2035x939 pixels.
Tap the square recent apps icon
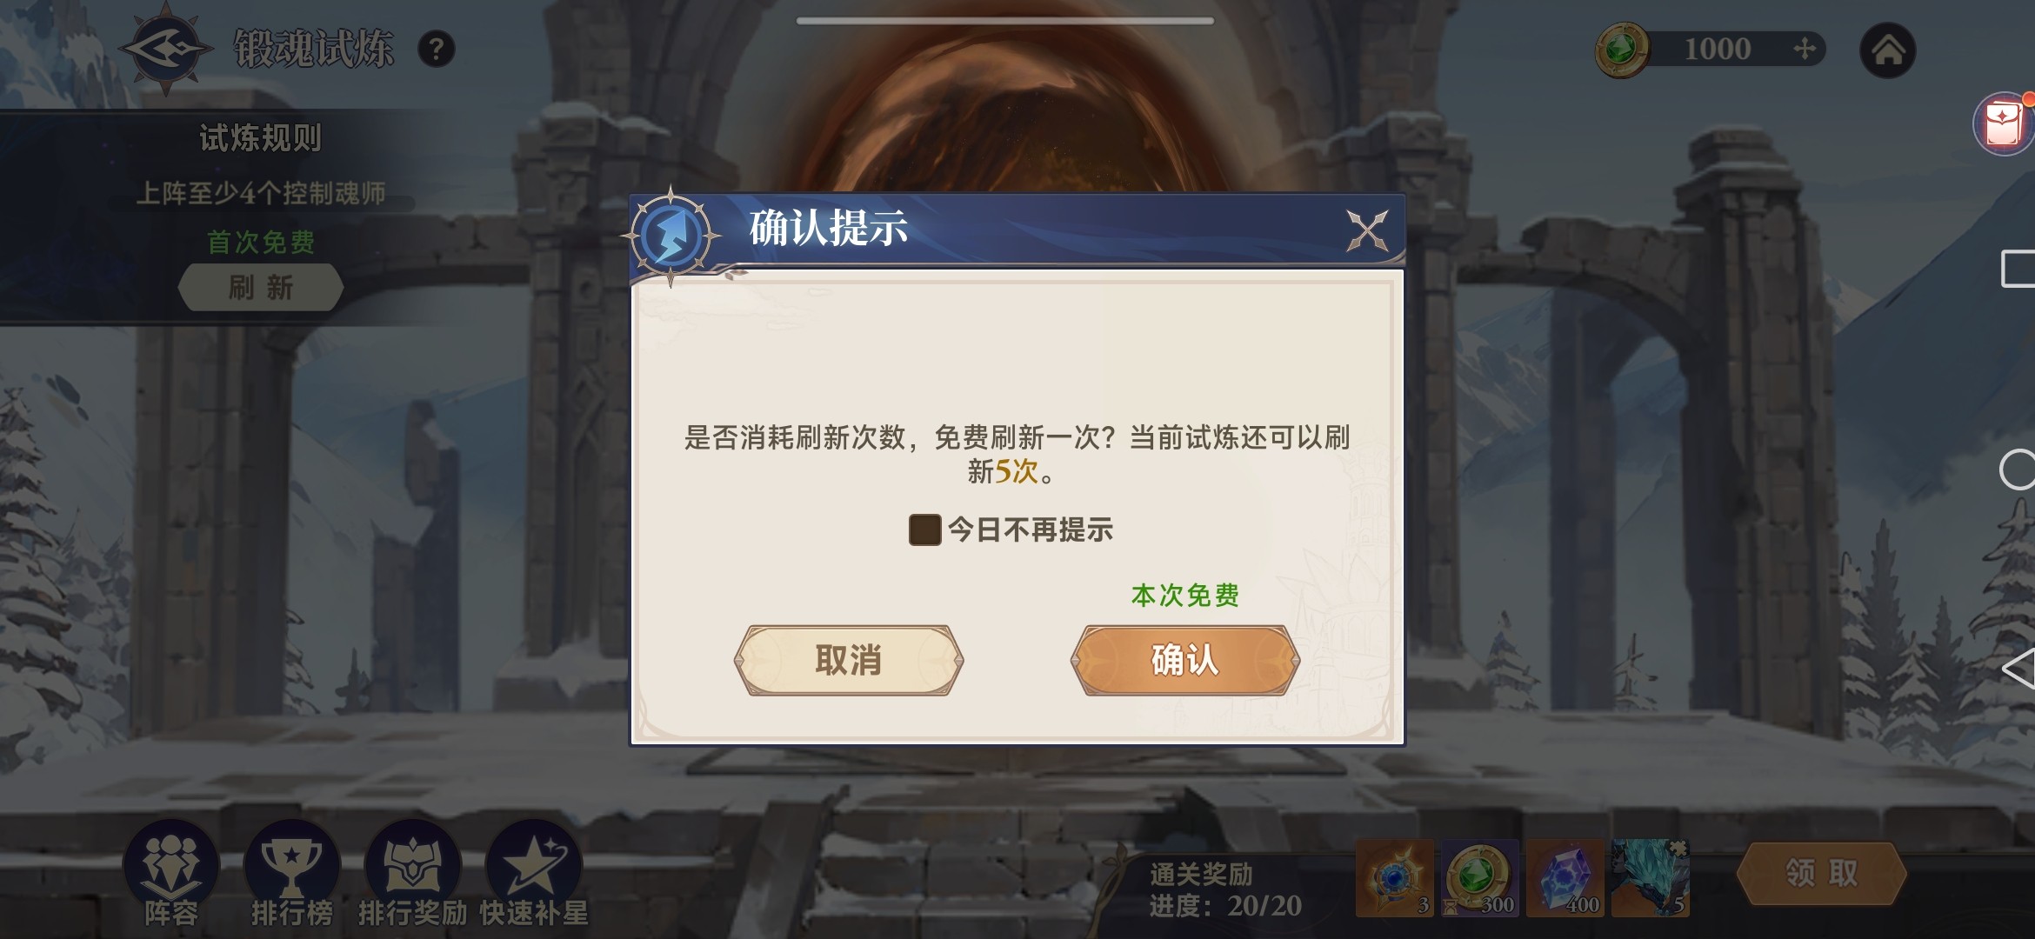(x=2018, y=269)
